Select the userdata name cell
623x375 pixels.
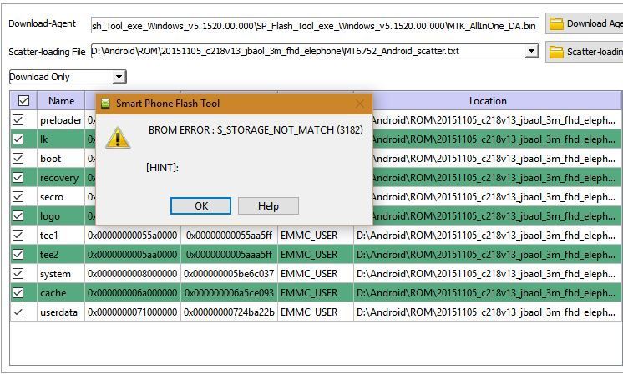tap(61, 312)
